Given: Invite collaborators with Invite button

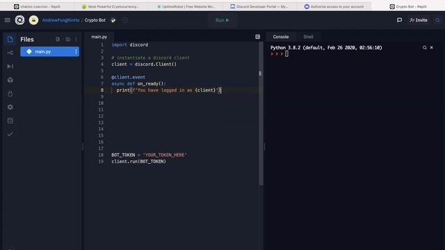Looking at the screenshot, I should click(419, 20).
